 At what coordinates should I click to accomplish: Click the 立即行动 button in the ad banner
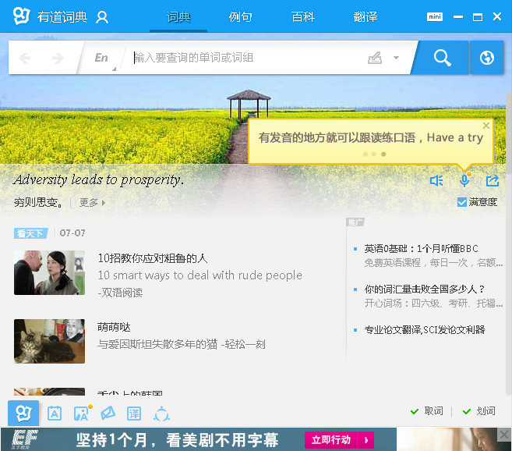[x=330, y=440]
